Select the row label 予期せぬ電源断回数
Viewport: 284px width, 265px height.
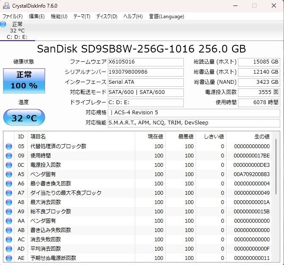(53, 258)
